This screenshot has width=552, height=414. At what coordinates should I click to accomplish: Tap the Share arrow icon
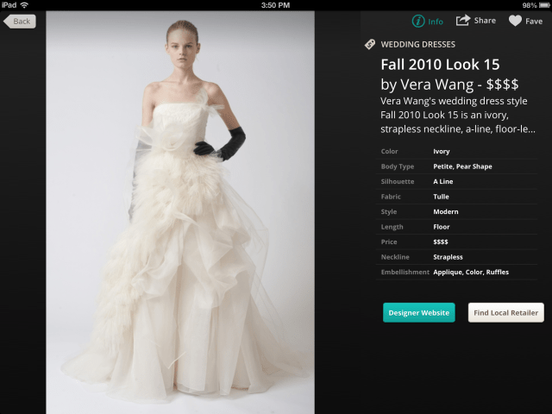point(463,21)
